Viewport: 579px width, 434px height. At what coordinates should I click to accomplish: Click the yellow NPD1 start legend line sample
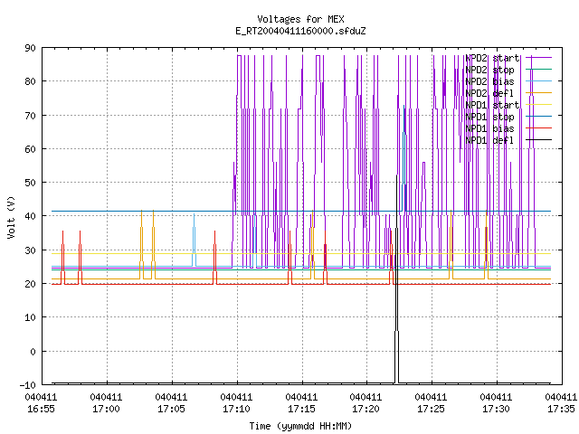538,105
